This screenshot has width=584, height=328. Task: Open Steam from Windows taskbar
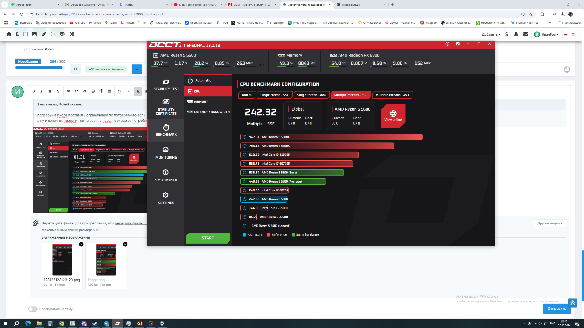[x=95, y=323]
